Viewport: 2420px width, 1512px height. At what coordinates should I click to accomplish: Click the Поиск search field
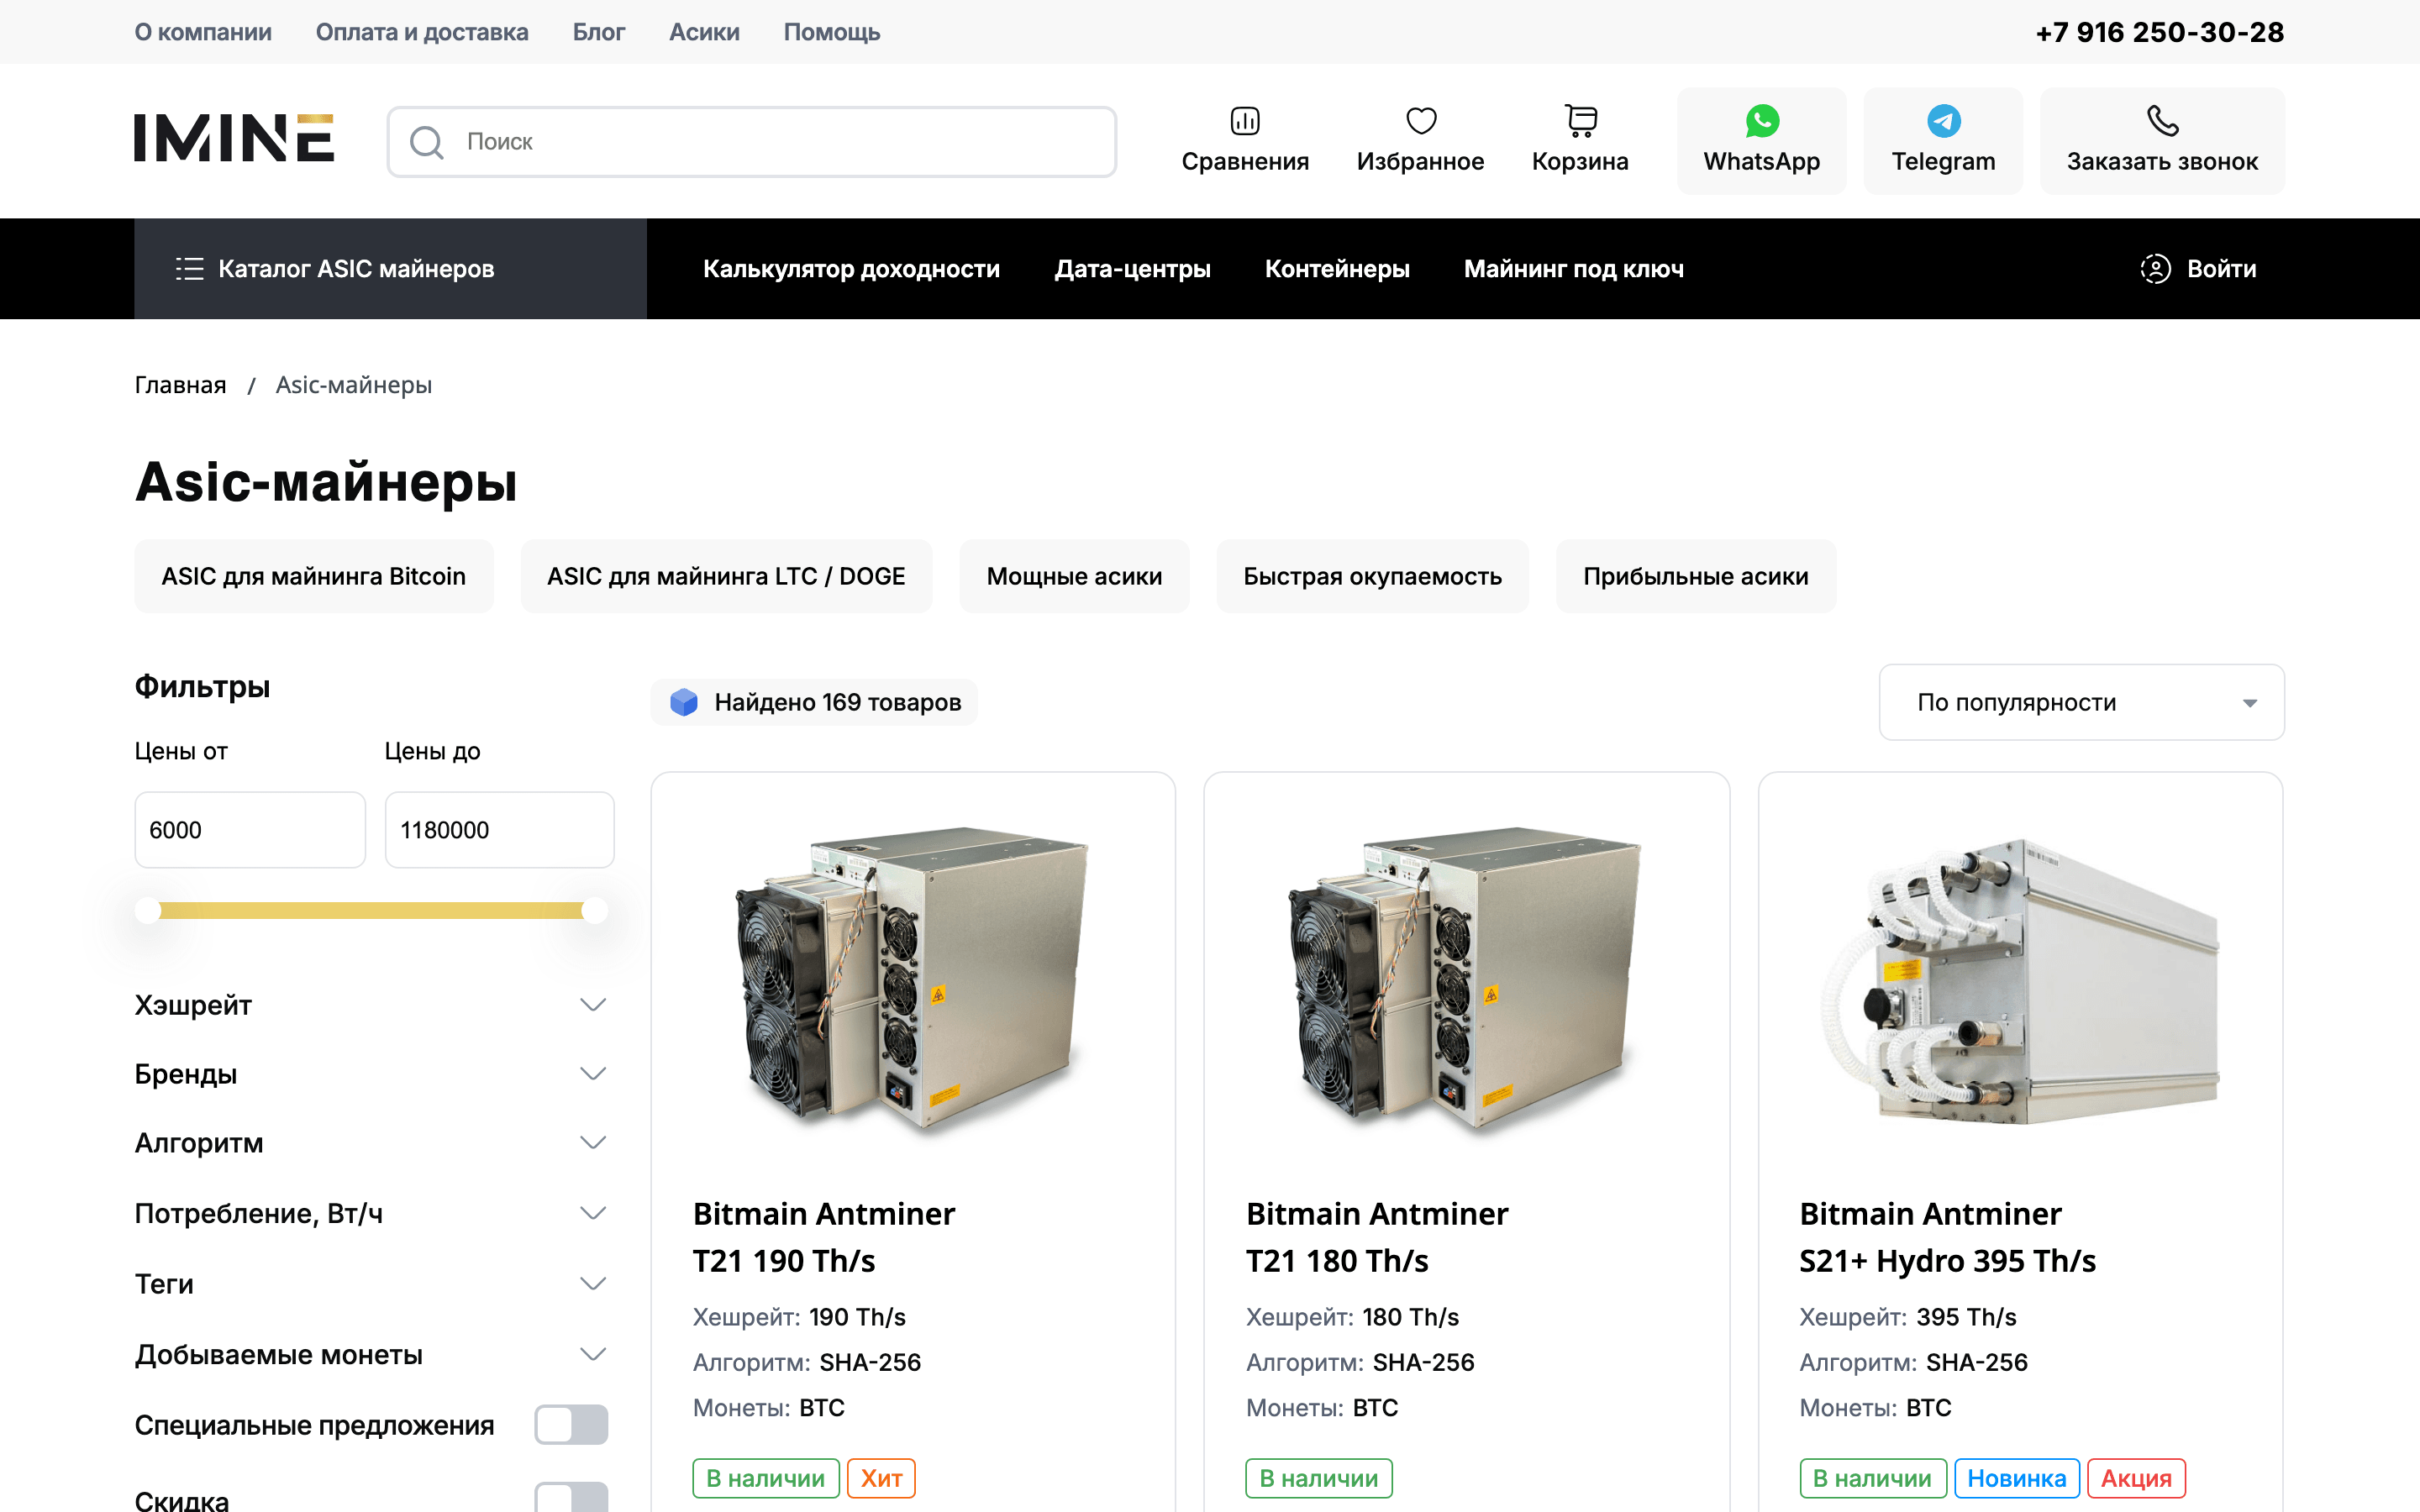[752, 142]
